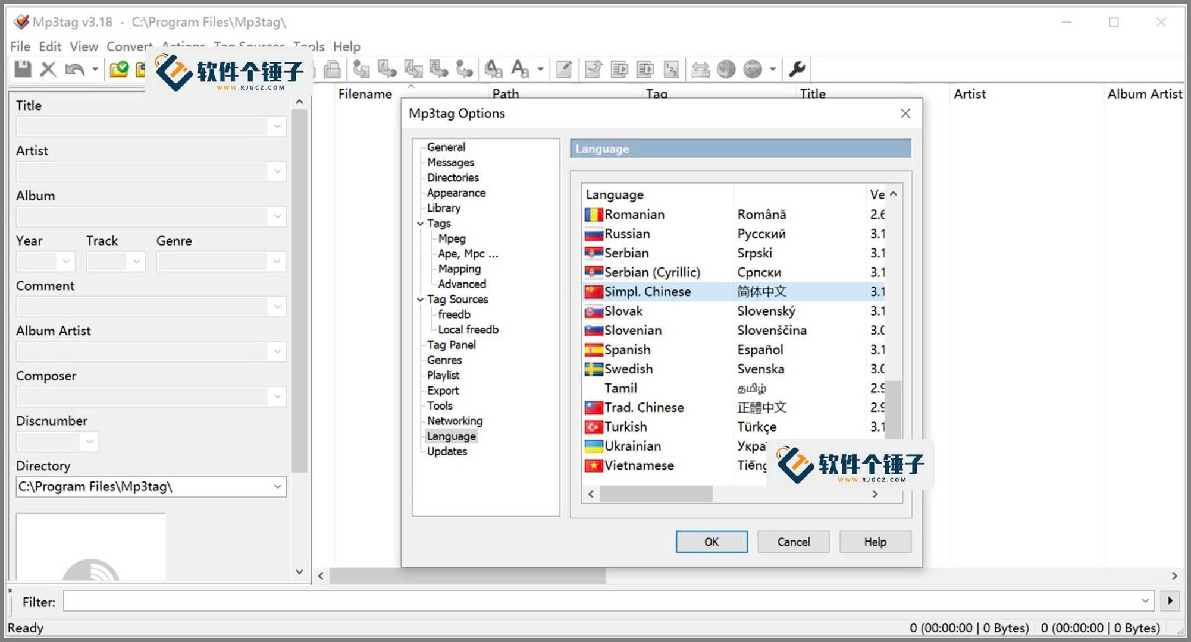Click the Save tag toolbar icon

point(23,69)
